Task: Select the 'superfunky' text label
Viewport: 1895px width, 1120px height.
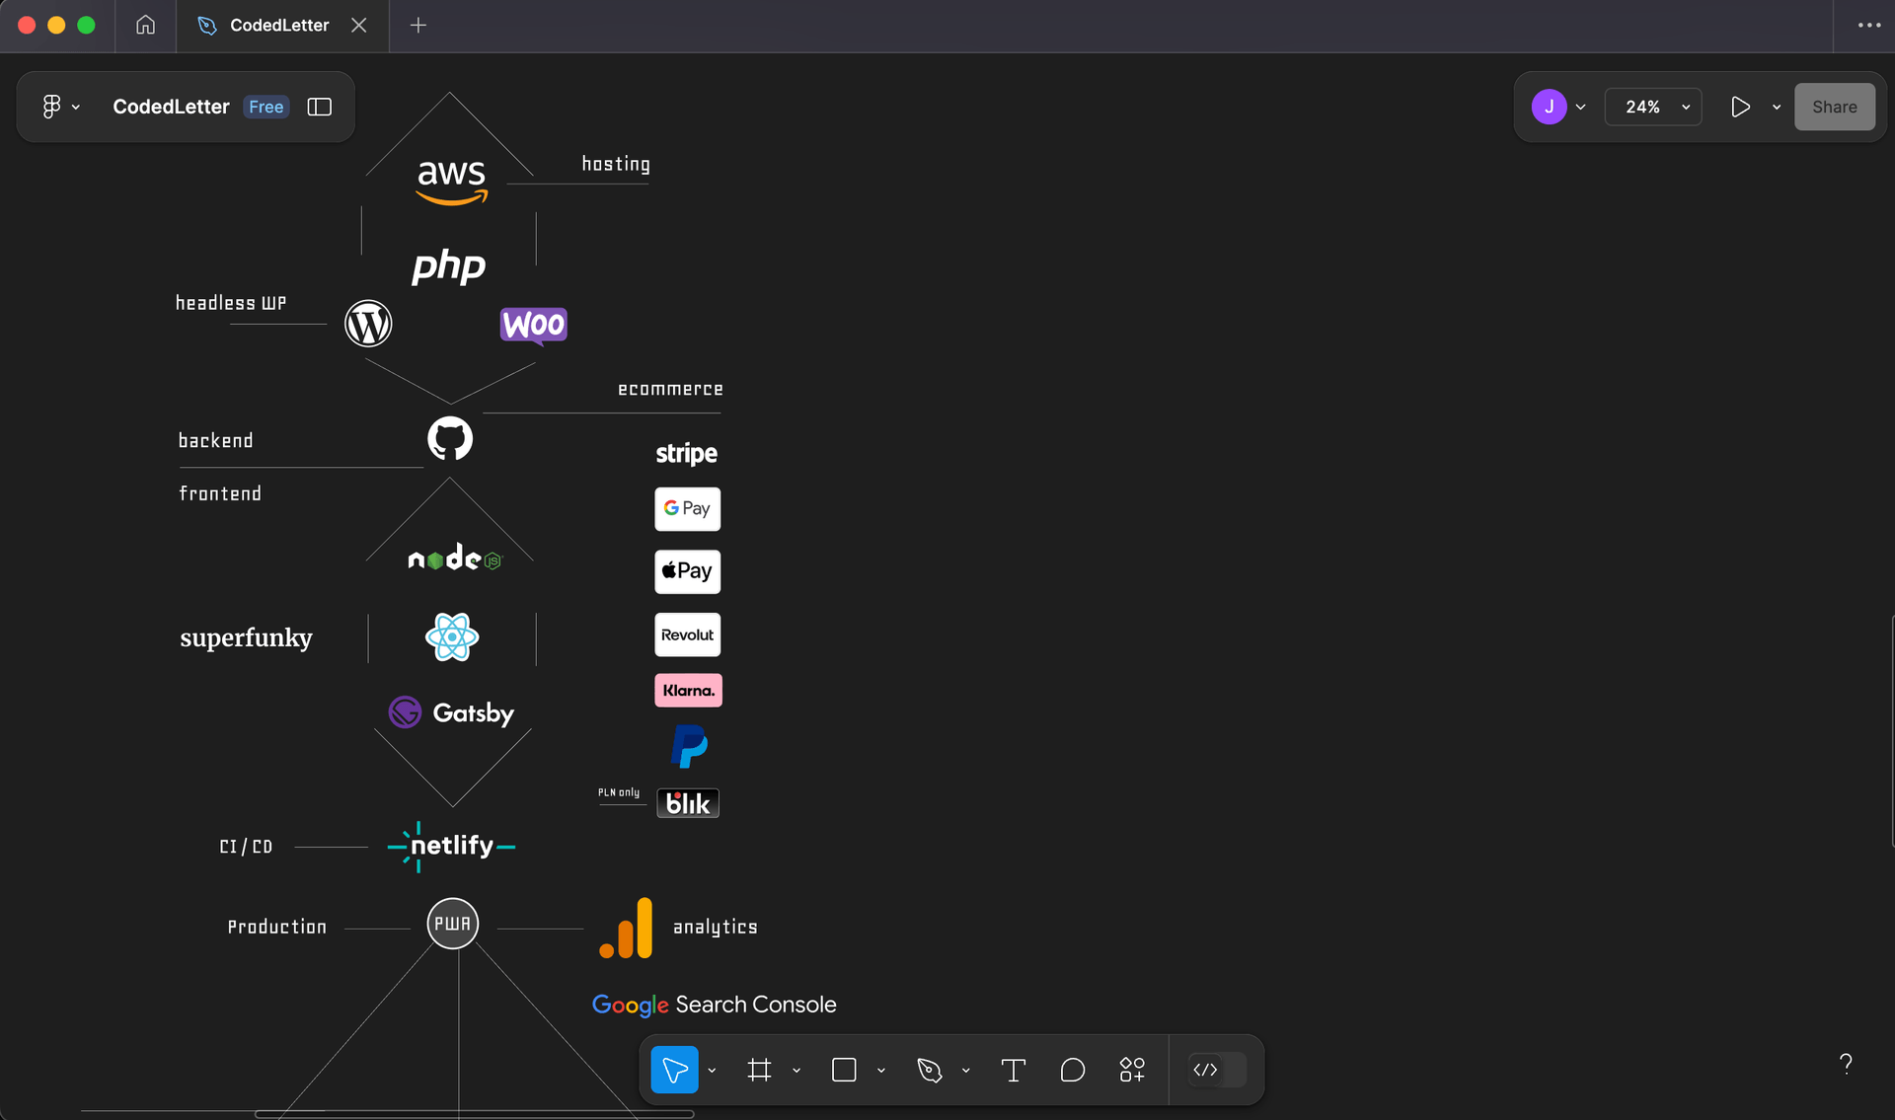Action: click(247, 637)
